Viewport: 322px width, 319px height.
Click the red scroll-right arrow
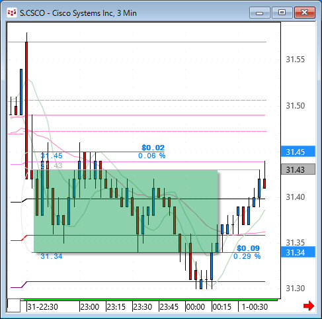[309, 306]
